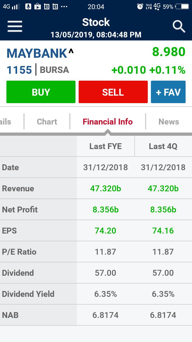The width and height of the screenshot is (192, 342).
Task: Tap the microphone notification icon
Action: [28, 6]
